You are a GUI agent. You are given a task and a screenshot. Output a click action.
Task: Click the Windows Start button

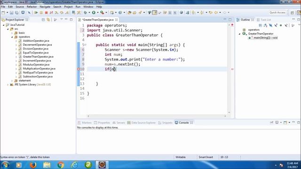[5, 165]
